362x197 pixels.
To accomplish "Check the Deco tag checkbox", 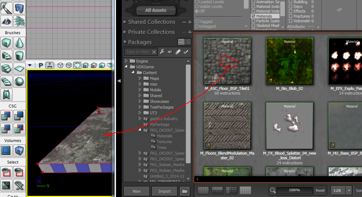I will [291, 6].
